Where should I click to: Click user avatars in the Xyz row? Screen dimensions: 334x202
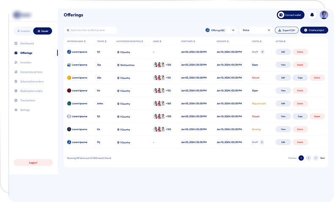coord(159,65)
